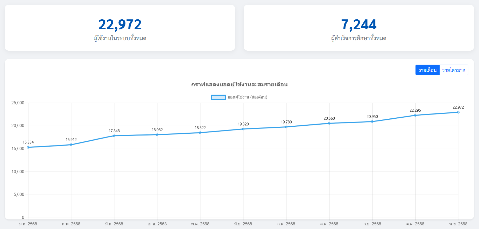
Task: Click the final 22,972 chart data point
Action: [458, 112]
